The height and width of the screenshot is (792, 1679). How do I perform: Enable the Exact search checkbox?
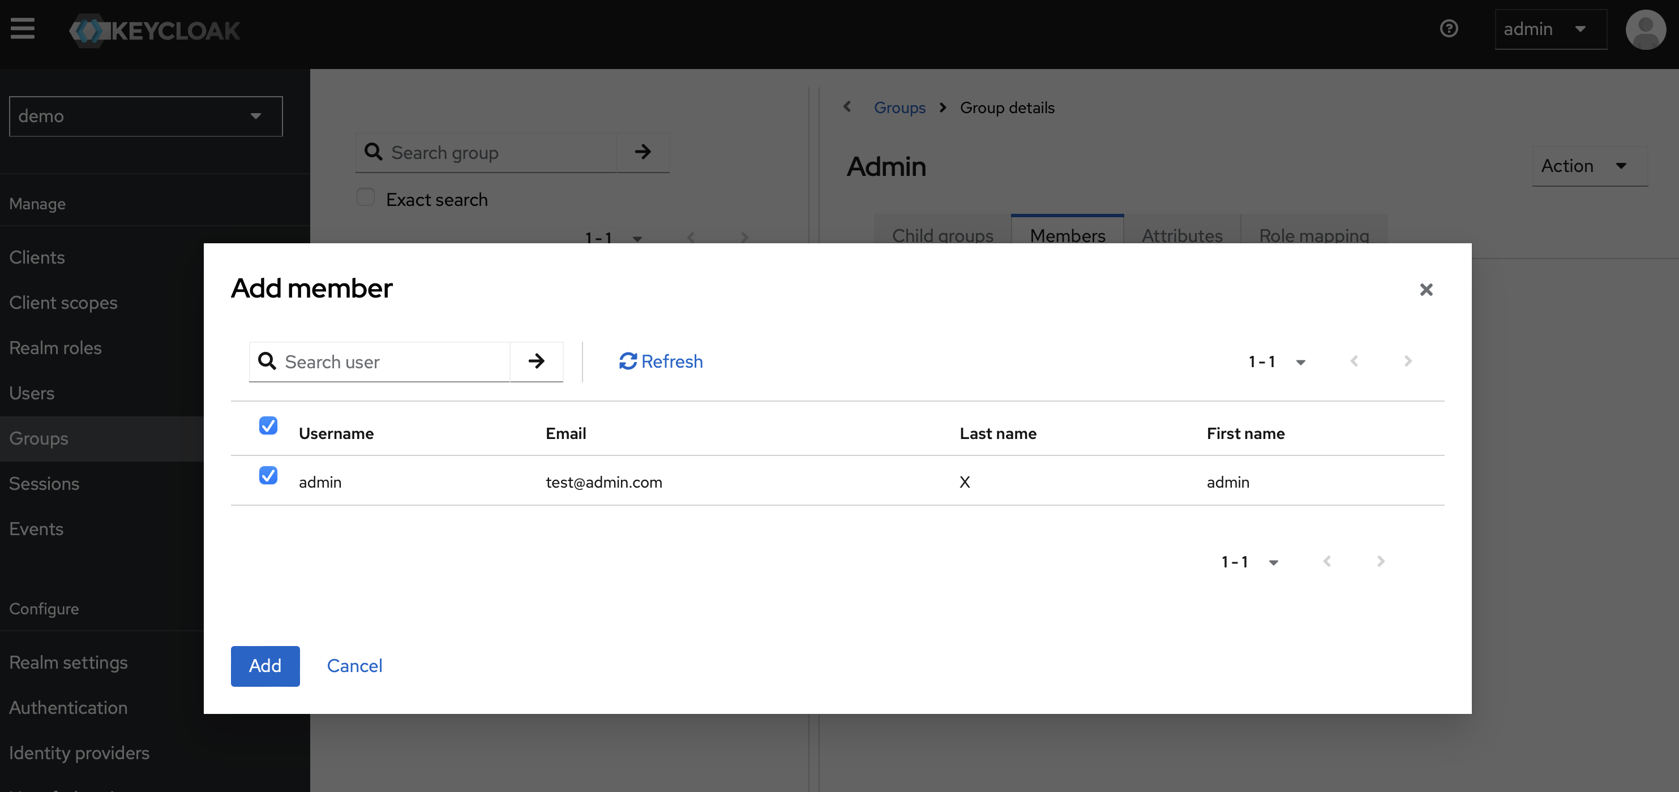point(366,197)
